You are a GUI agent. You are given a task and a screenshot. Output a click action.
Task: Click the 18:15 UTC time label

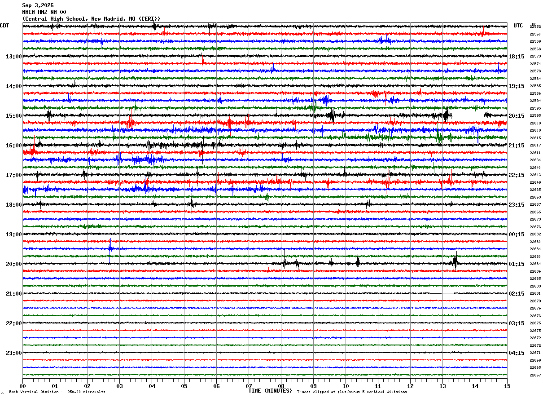[x=517, y=56]
